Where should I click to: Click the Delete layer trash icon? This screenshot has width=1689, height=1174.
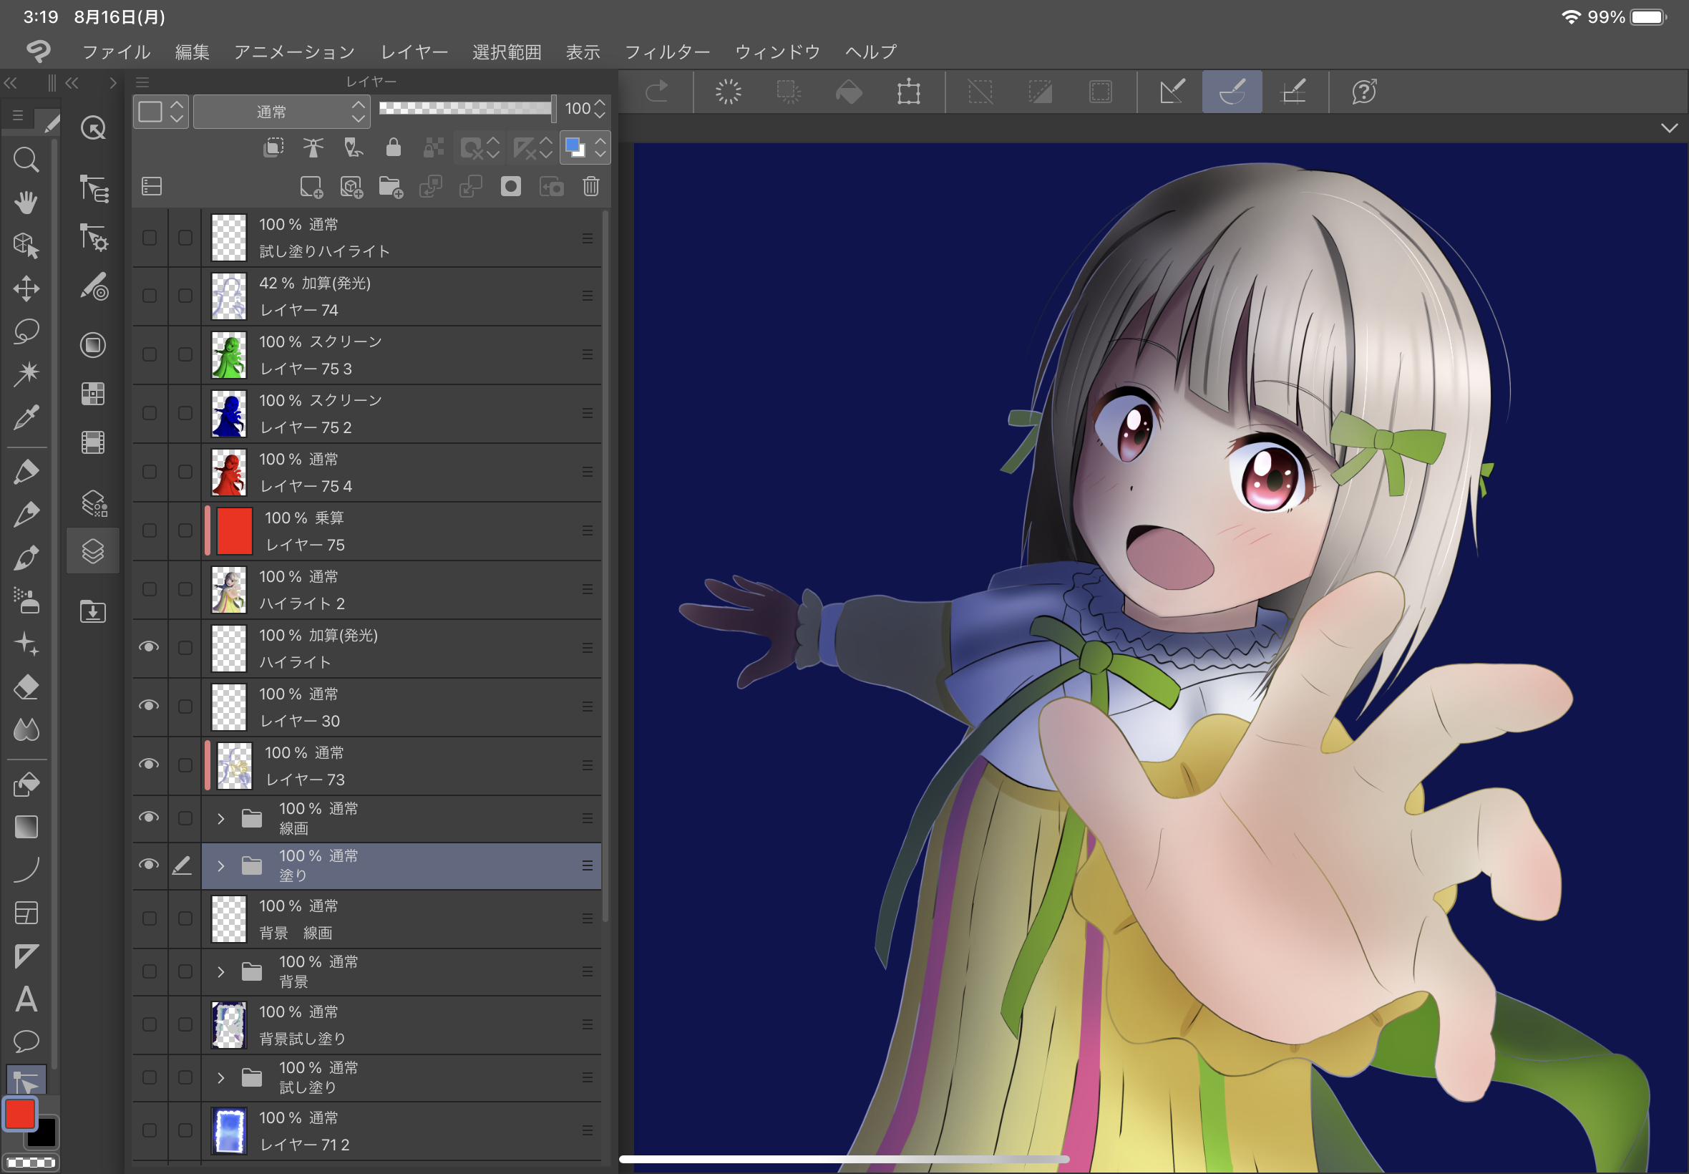point(591,186)
